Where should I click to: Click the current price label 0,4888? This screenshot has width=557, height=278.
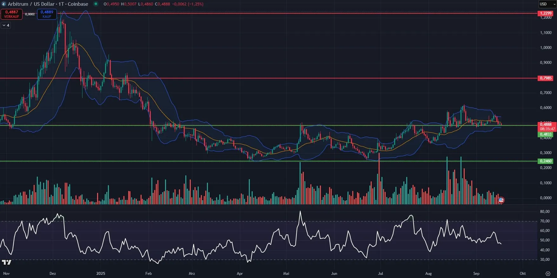[546, 125]
